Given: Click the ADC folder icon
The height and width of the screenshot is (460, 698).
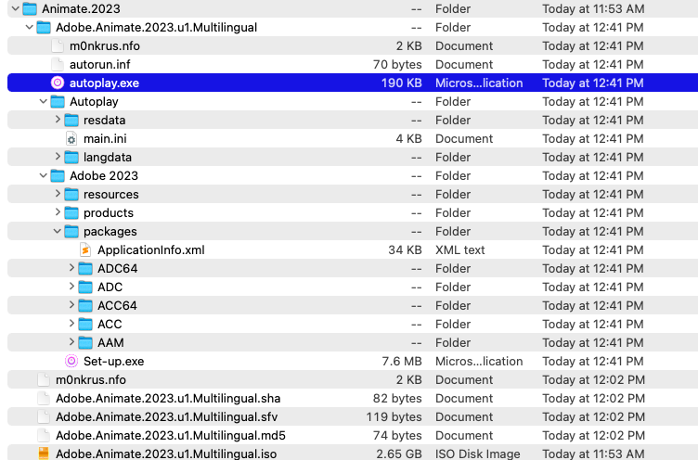Looking at the screenshot, I should [x=85, y=287].
